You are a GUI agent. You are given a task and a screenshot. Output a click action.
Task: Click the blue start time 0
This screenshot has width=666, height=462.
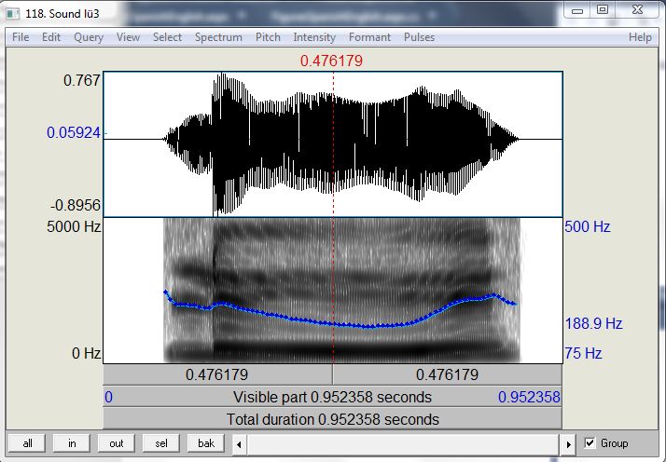tap(109, 397)
